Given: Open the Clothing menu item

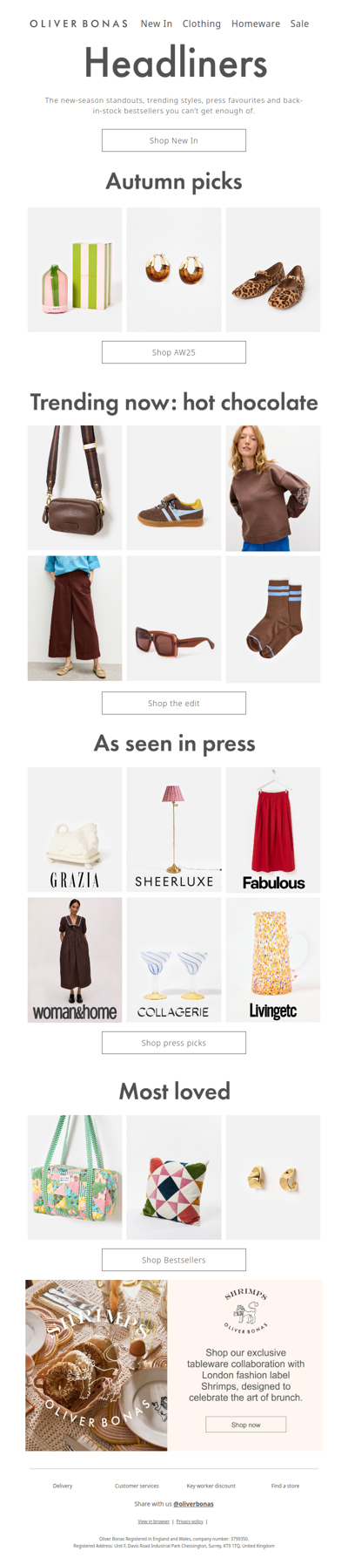Looking at the screenshot, I should click(202, 24).
